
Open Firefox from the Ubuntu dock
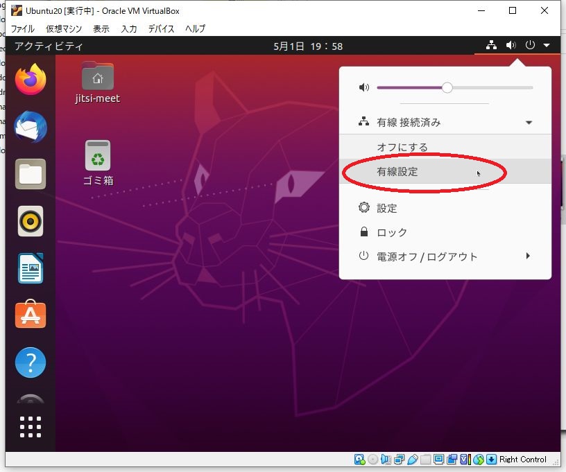31,79
